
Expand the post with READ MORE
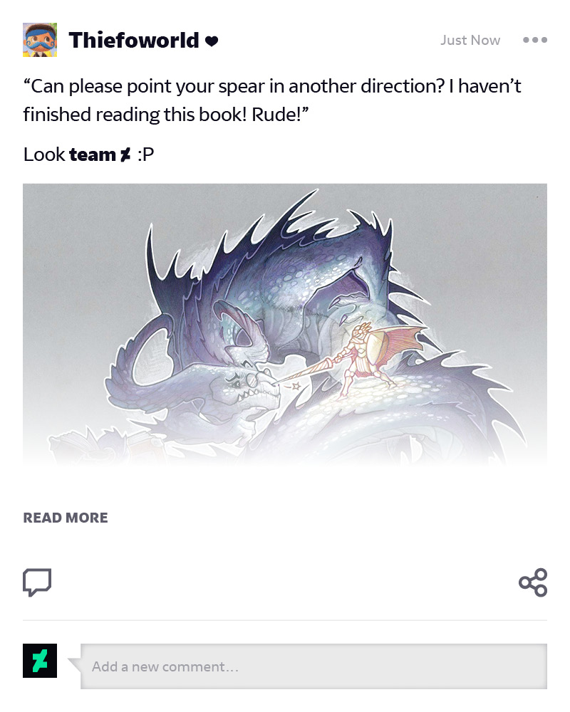(66, 518)
